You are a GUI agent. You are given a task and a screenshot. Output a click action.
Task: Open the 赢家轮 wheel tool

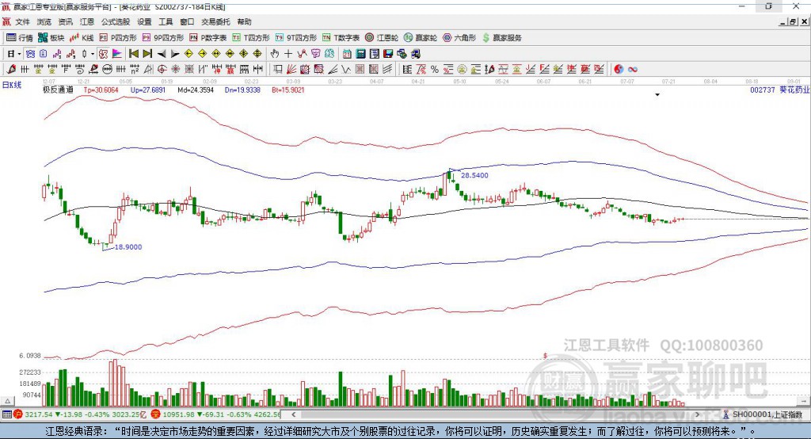(x=421, y=38)
